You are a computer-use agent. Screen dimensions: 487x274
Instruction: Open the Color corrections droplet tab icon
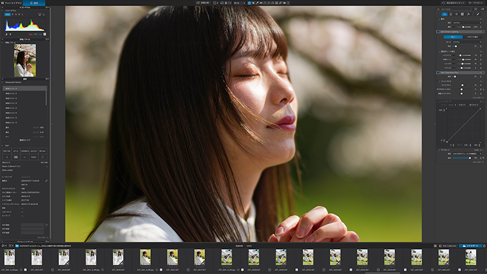click(x=450, y=14)
